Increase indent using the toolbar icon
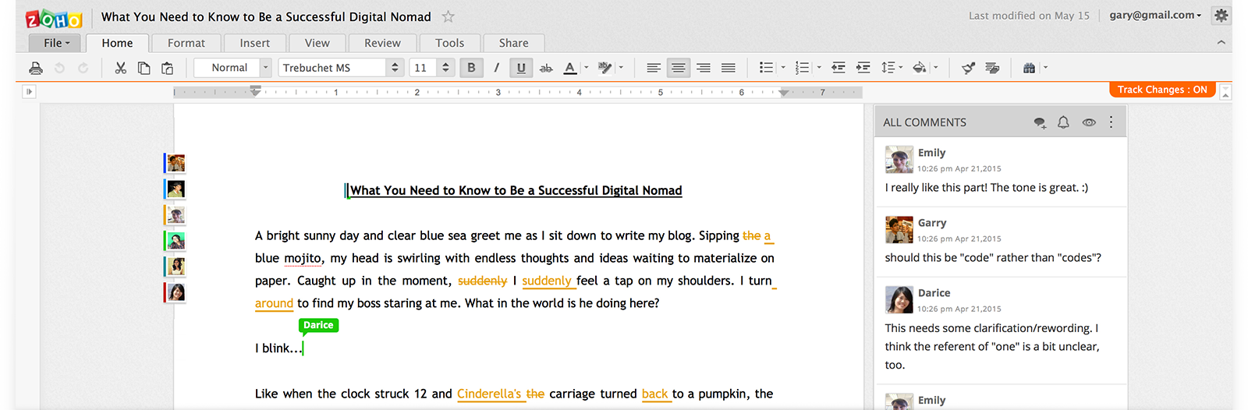 pos(863,68)
